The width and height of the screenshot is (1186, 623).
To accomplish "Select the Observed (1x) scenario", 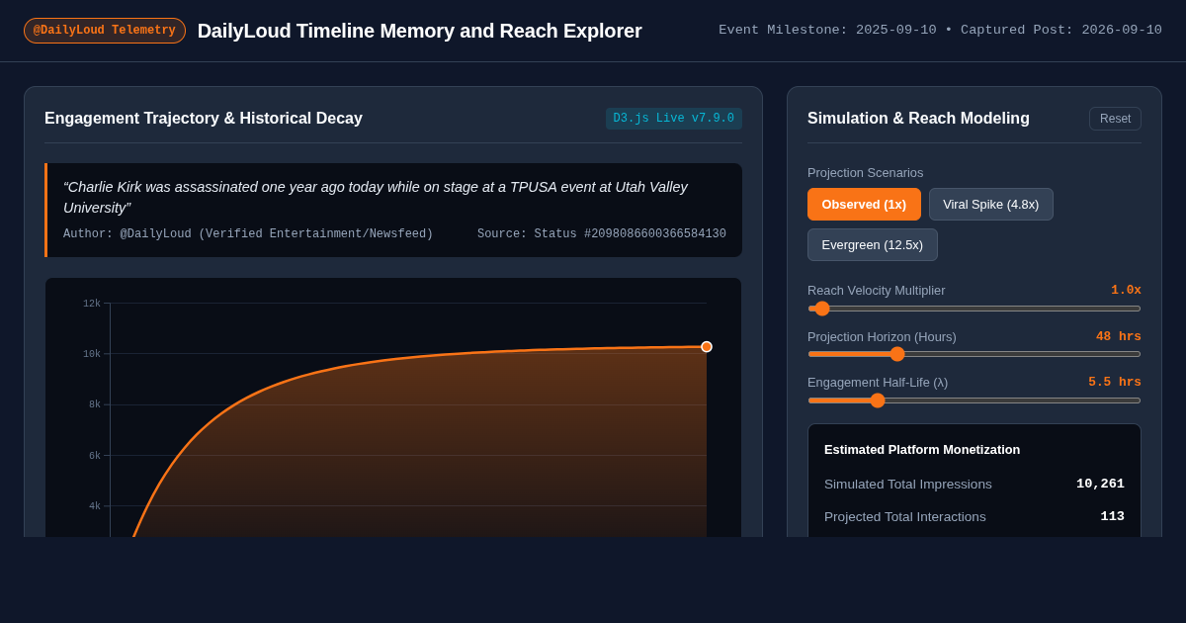I will point(864,205).
